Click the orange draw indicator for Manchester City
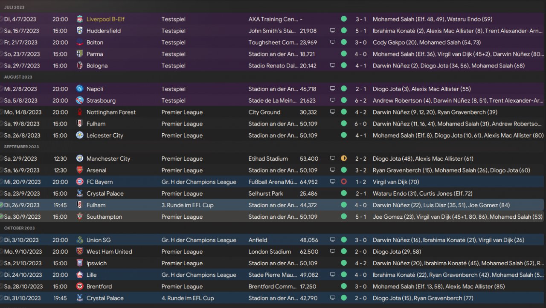The height and width of the screenshot is (308, 546). point(344,158)
